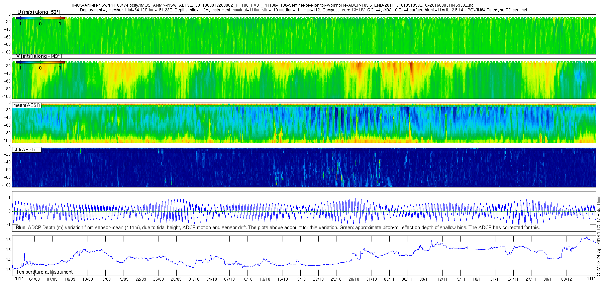Screen dimensions: 602x284
Task: Select the 01/10 date tick label
Action: (194, 279)
